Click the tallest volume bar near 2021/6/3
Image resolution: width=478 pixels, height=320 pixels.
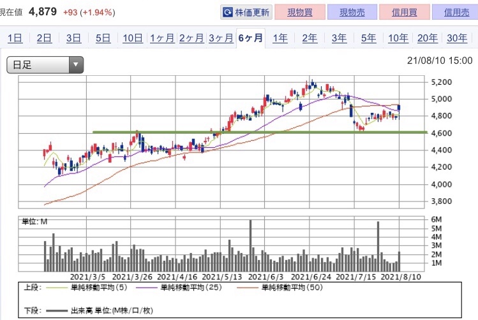point(250,245)
